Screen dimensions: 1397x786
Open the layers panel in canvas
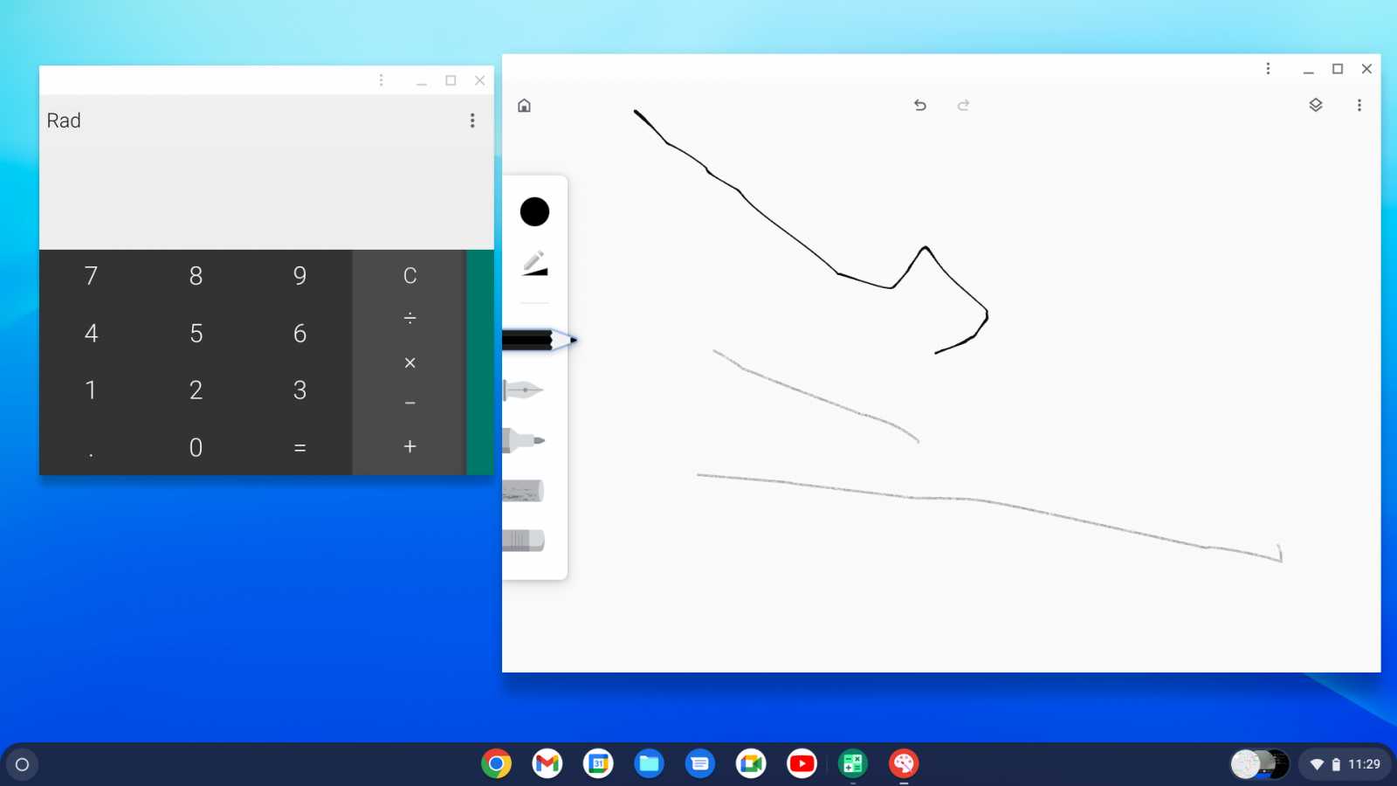(x=1316, y=105)
